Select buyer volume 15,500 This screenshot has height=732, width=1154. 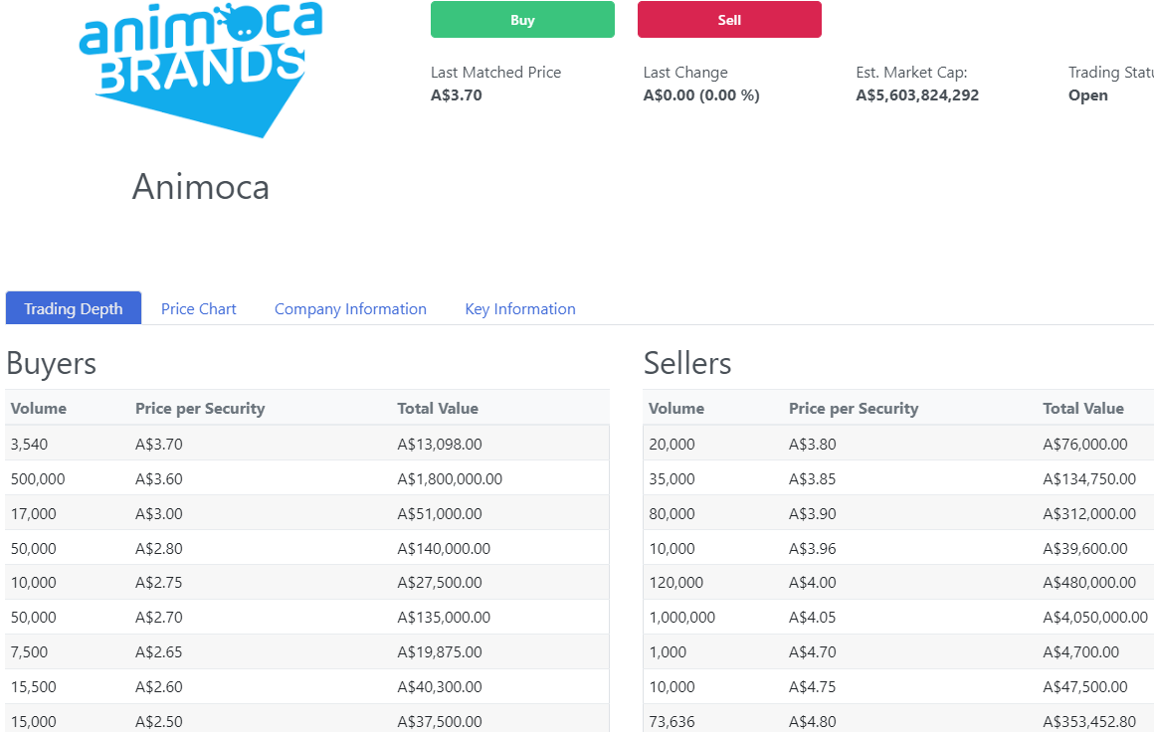[x=34, y=686]
